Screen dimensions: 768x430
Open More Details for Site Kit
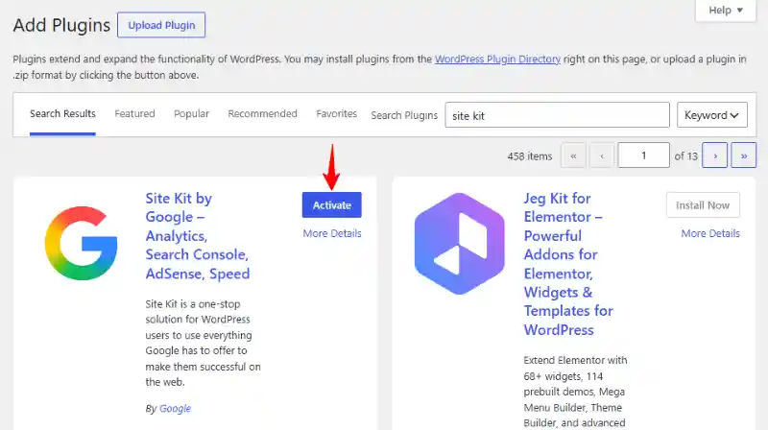pyautogui.click(x=332, y=233)
